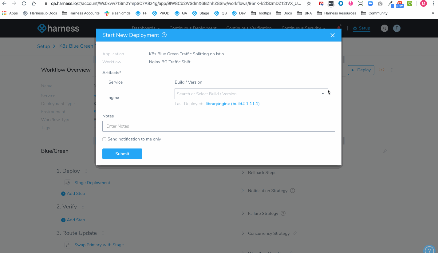This screenshot has width=438, height=253.
Task: Add Step under 2. Verify
Action: coord(73,220)
